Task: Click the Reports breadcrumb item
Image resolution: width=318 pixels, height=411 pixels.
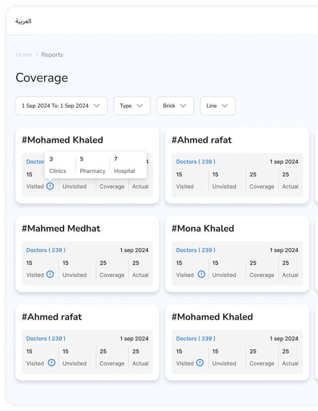Action: tap(52, 55)
